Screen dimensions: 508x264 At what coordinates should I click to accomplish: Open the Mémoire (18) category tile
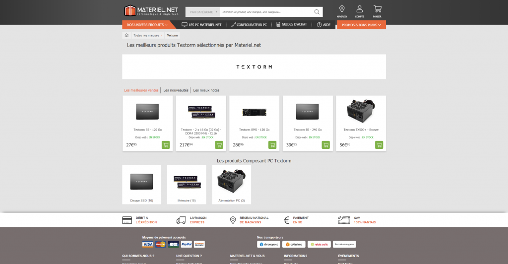point(187,185)
